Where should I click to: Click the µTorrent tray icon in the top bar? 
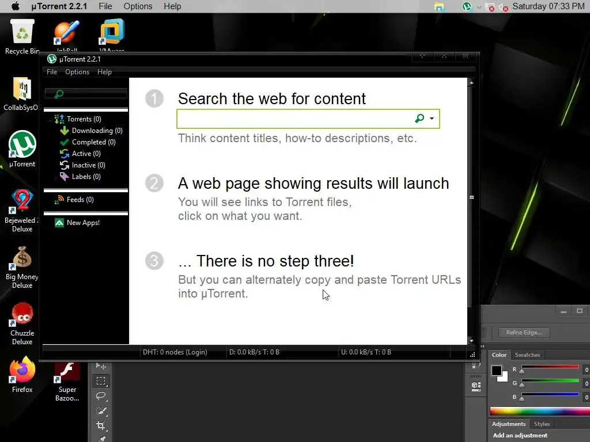(x=467, y=6)
